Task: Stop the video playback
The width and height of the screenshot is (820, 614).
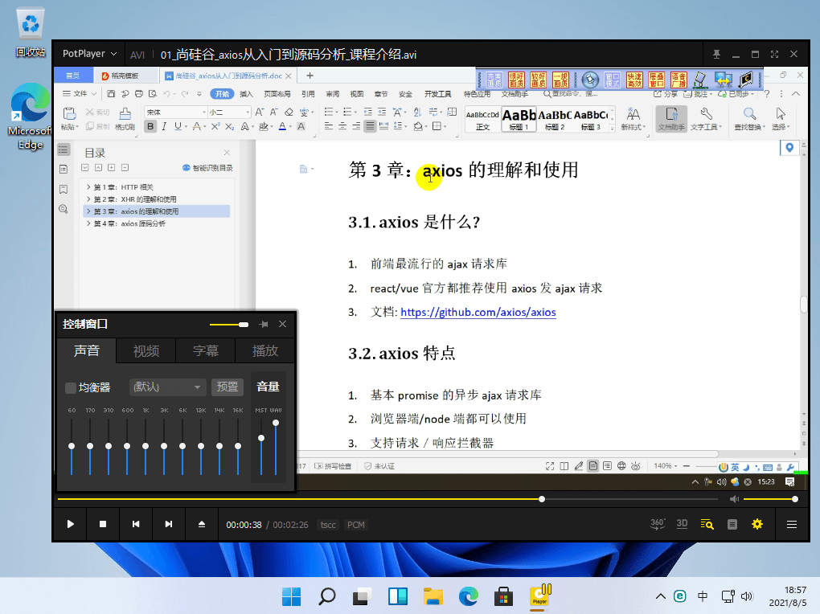Action: pos(103,524)
